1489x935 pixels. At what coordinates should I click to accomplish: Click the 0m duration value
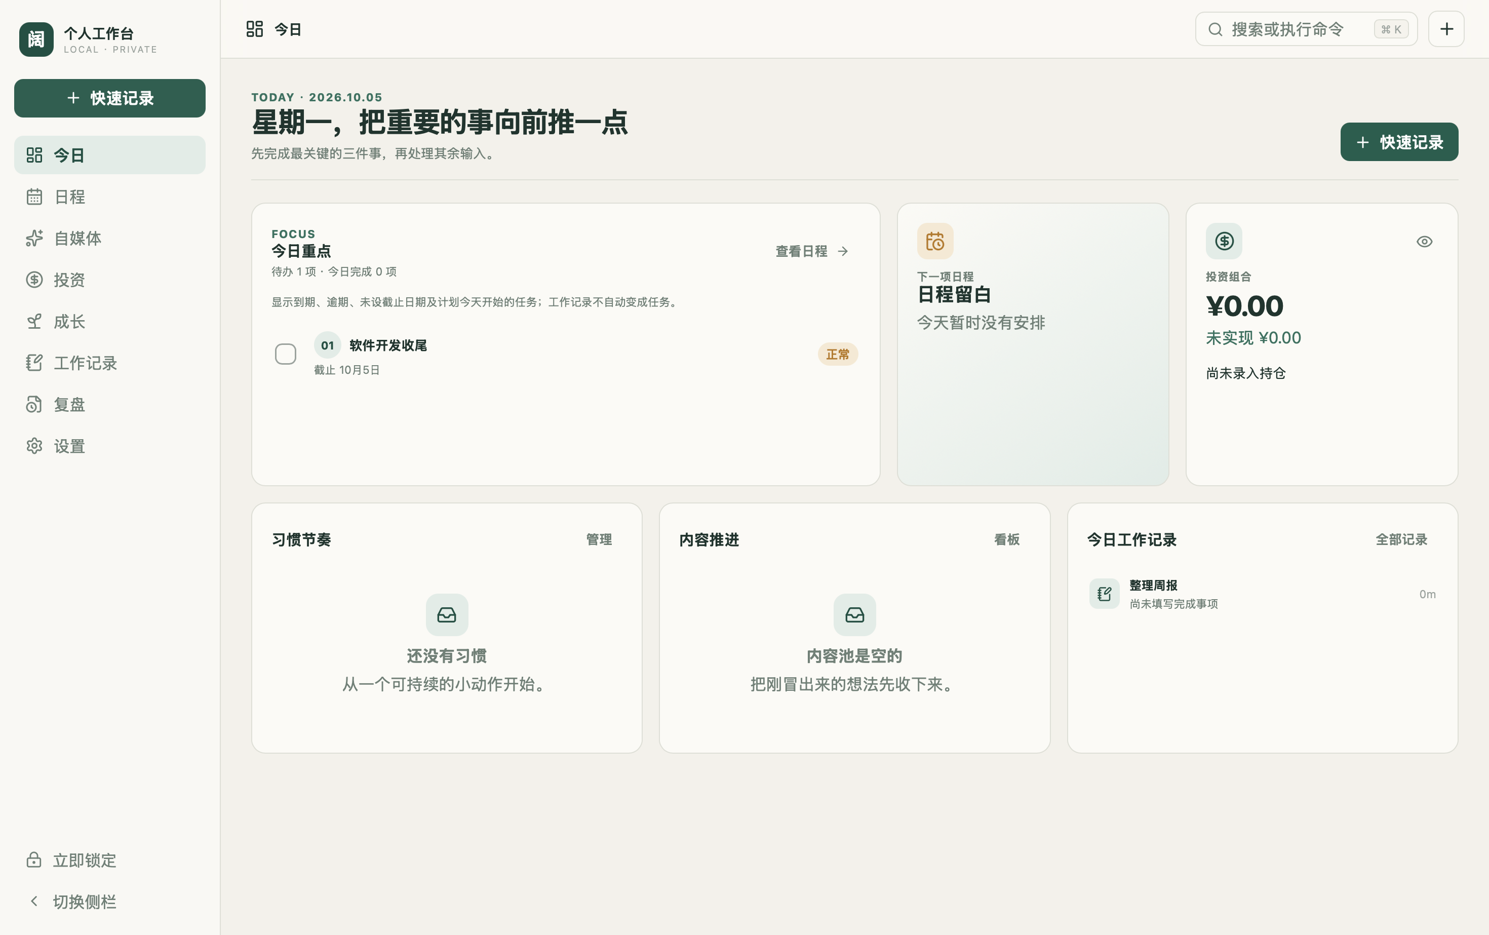[x=1427, y=594]
